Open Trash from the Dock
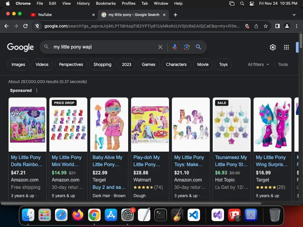This screenshot has height=227, width=303. [x=275, y=215]
